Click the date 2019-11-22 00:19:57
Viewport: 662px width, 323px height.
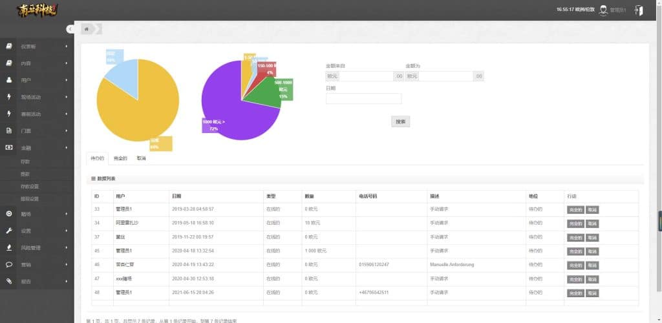[x=193, y=237]
